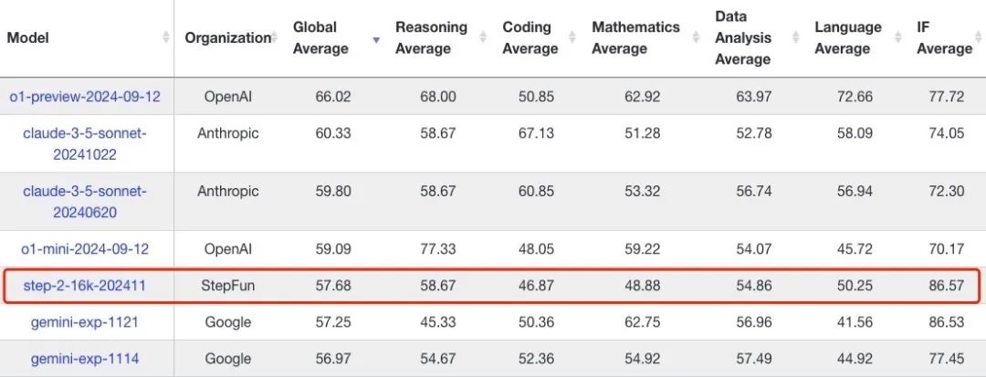Open the gemini-exp-1121 model link
Screen dimensions: 986x377
[85, 322]
